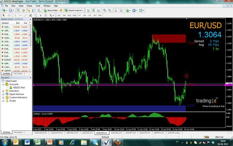The width and height of the screenshot is (233, 146).
Task: Switch timeframe to M5
Action: pos(64,15)
